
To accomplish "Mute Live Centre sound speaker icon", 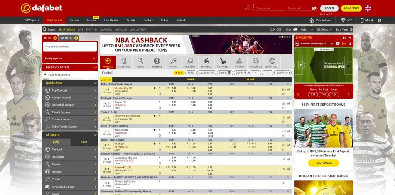I will (344, 38).
